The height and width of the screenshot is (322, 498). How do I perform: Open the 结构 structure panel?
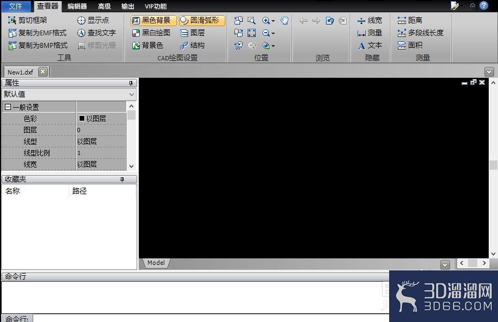click(192, 45)
